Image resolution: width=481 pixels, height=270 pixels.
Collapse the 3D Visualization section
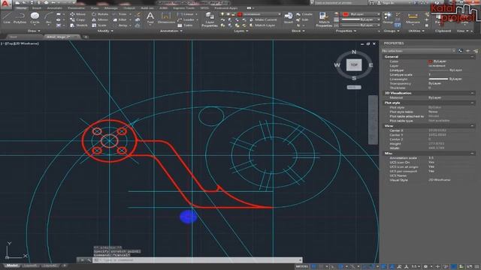472,93
